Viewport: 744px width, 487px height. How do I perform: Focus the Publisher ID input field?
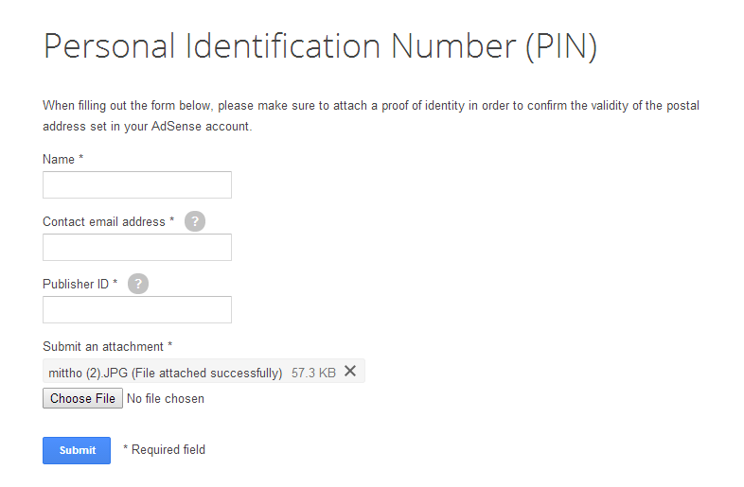click(137, 309)
